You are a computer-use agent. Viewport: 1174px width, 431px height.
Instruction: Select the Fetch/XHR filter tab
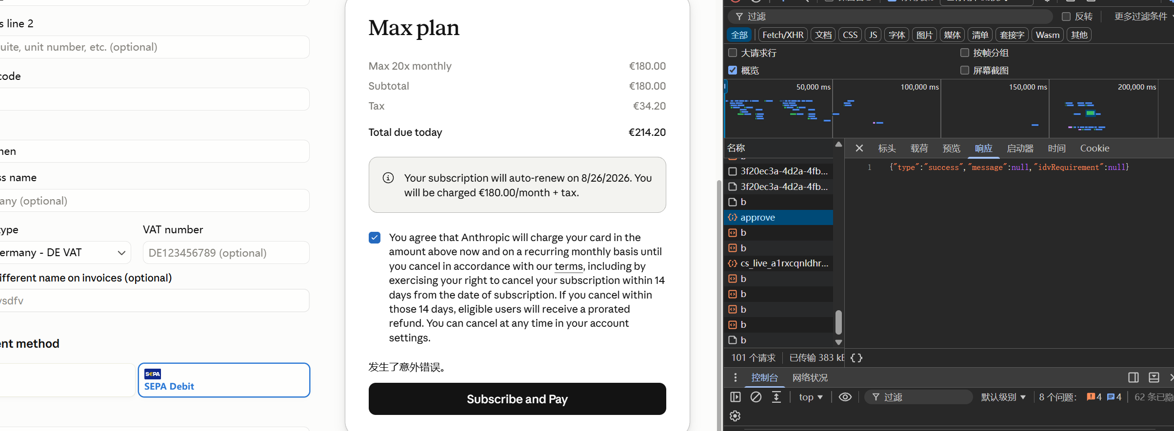(x=783, y=35)
